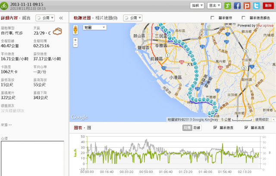Select the 圖表 chart tab
The image size is (276, 176).
pyautogui.click(x=78, y=128)
